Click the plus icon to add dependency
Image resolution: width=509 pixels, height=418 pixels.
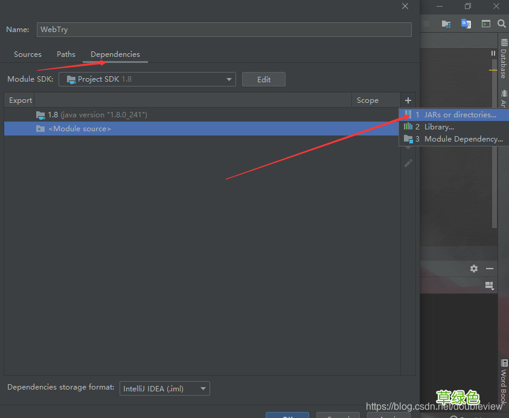coord(408,100)
